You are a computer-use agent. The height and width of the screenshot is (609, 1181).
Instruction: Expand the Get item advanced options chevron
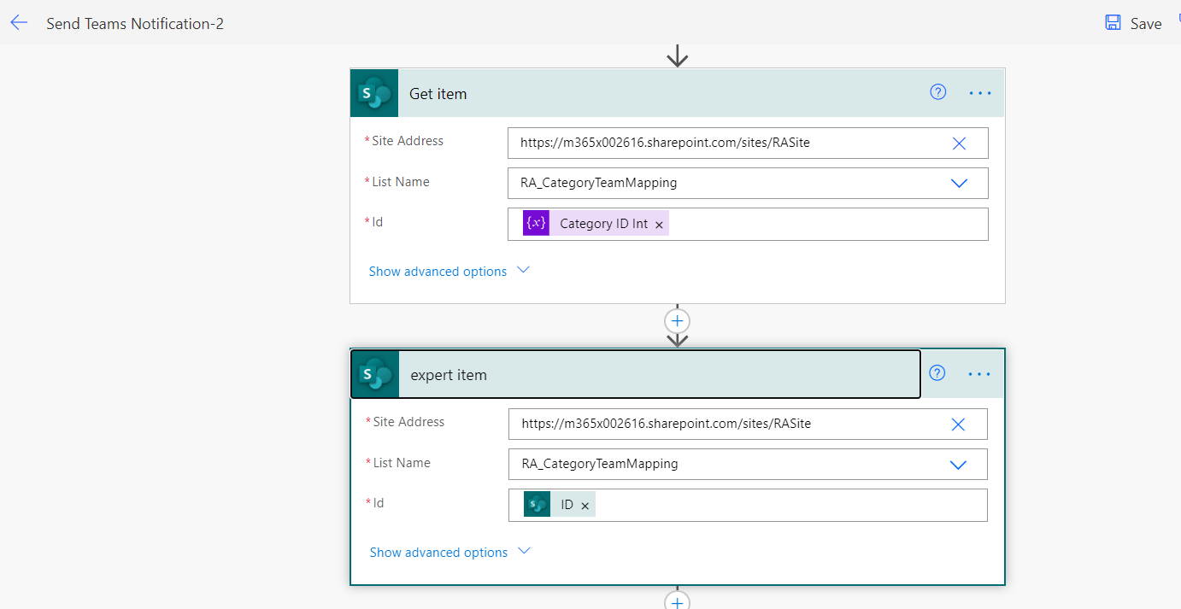[x=524, y=270]
